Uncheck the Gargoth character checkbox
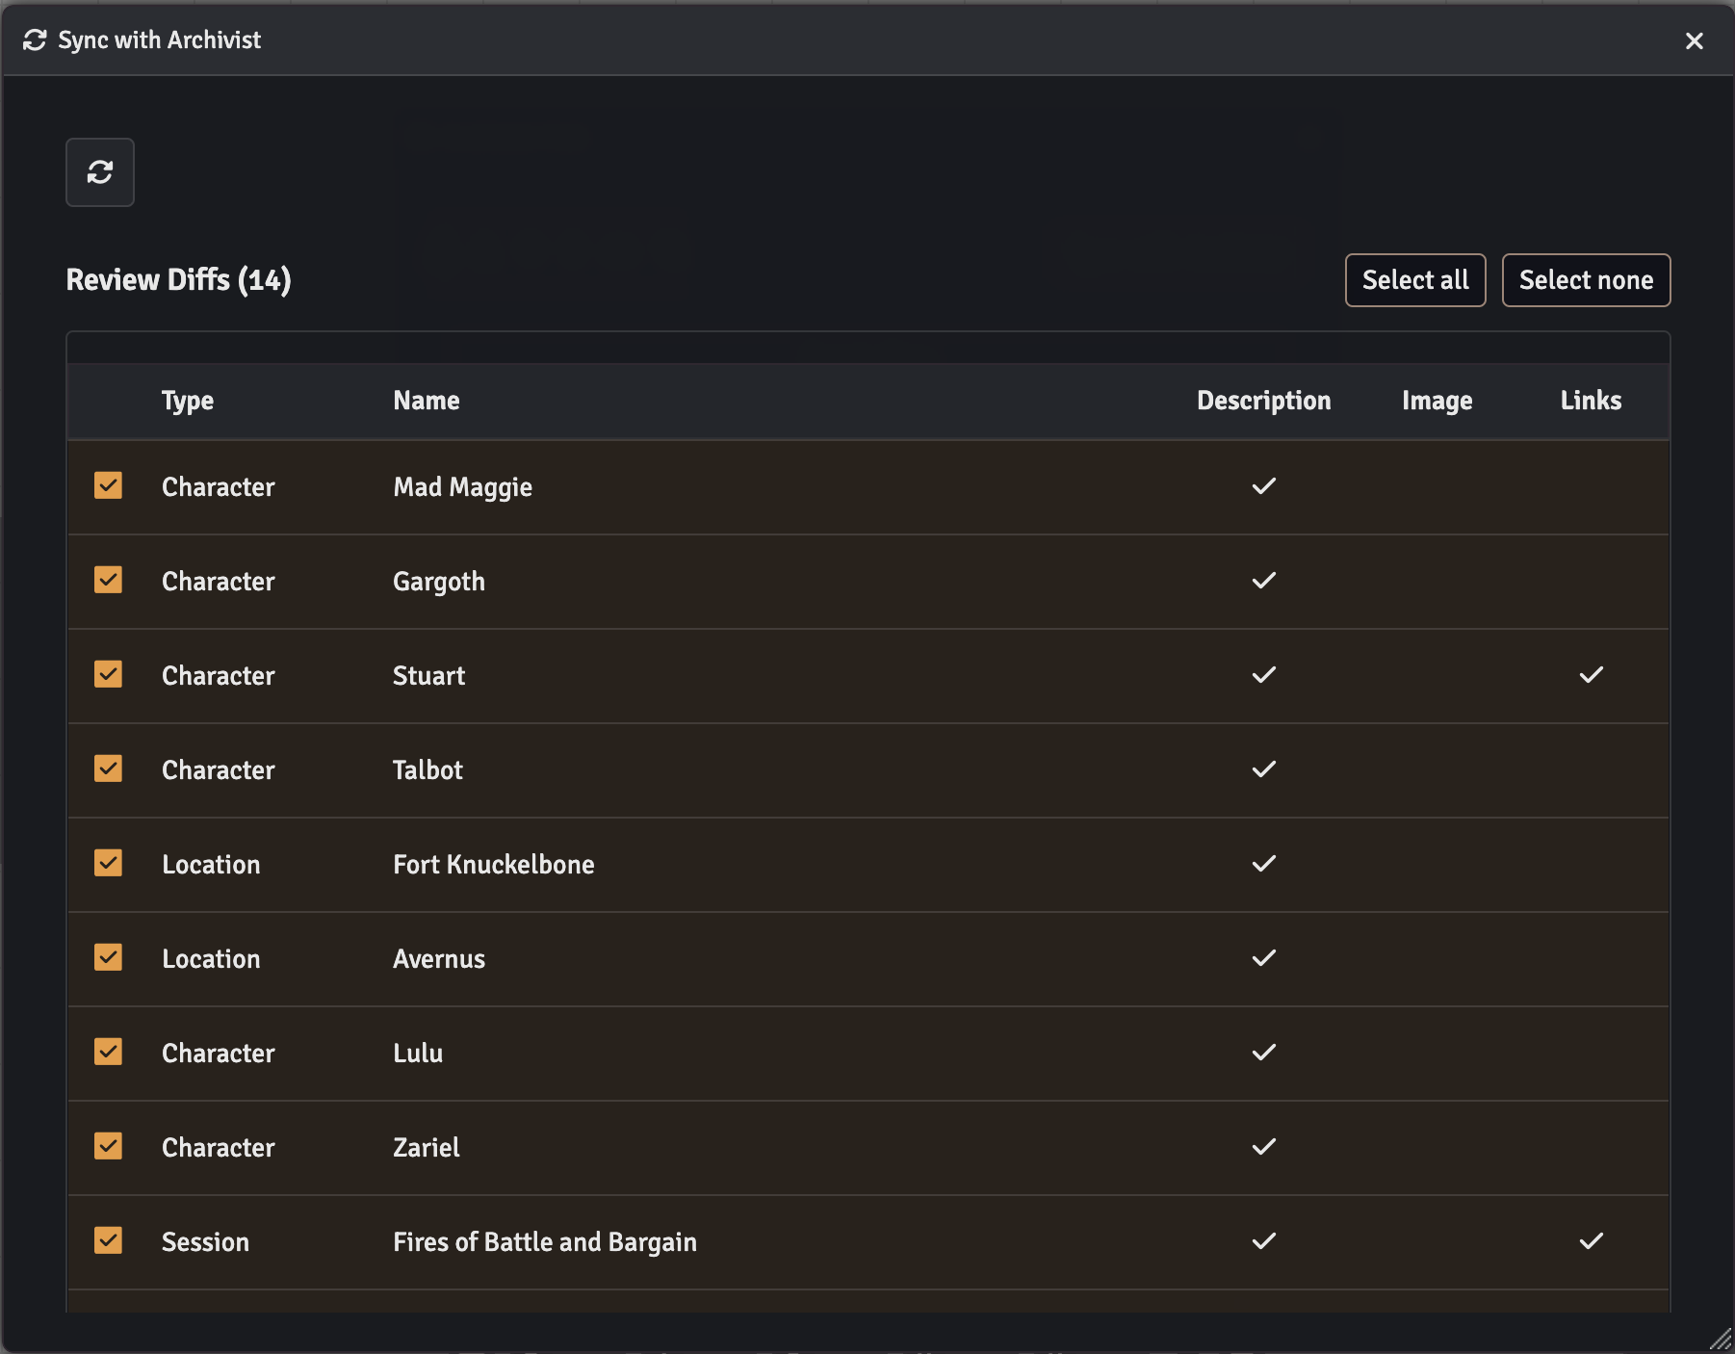The image size is (1735, 1354). point(108,580)
